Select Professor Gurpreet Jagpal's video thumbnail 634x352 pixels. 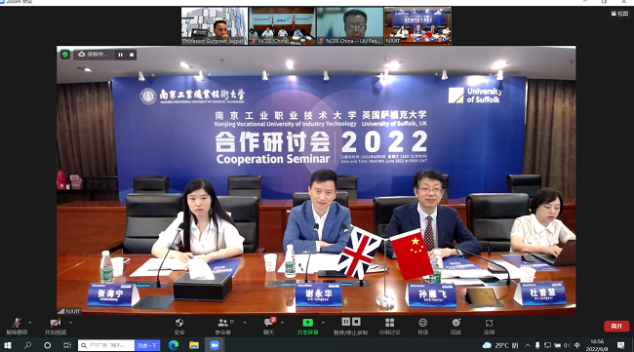click(x=215, y=25)
